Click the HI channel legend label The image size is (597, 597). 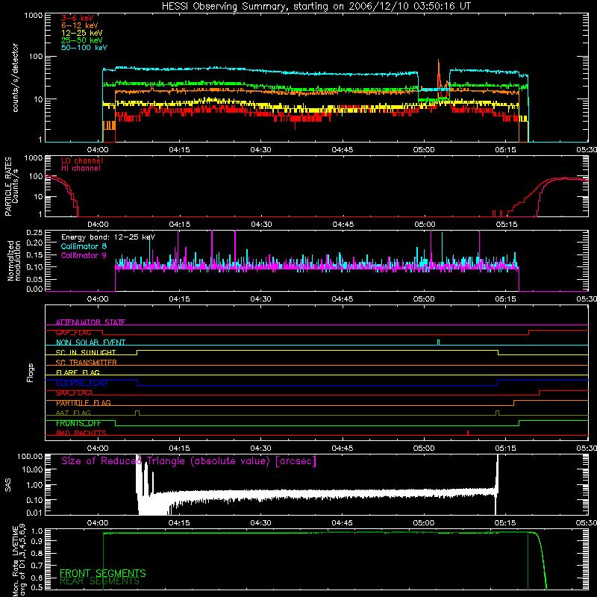pos(81,168)
